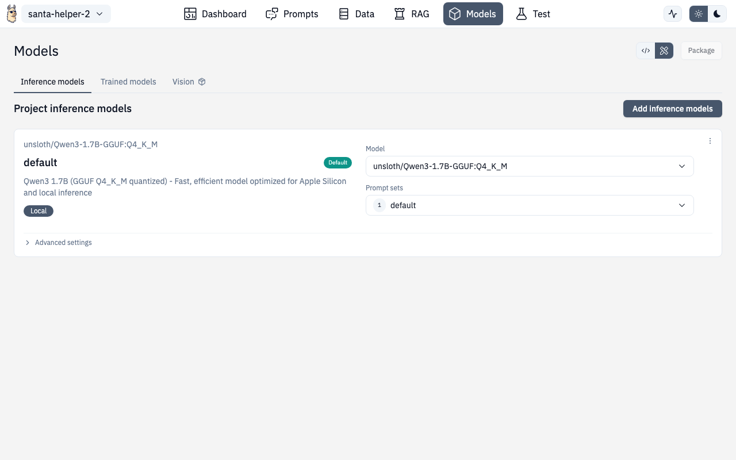Expand the Prompt sets dropdown
736x460 pixels.
pos(530,205)
